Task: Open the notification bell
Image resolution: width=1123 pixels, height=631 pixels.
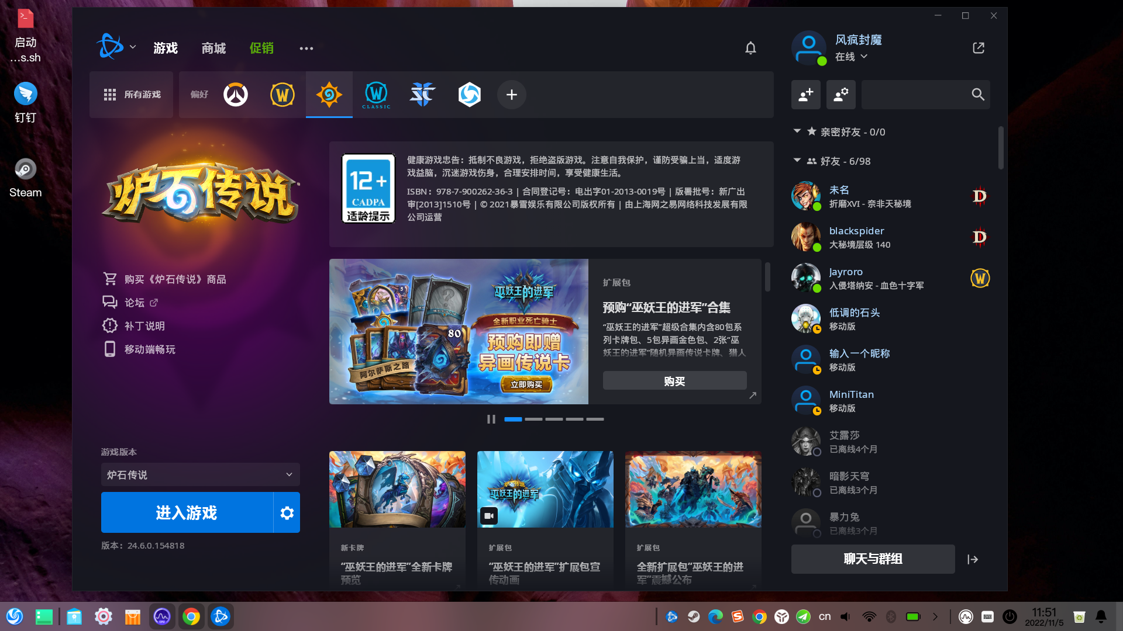Action: coord(750,48)
